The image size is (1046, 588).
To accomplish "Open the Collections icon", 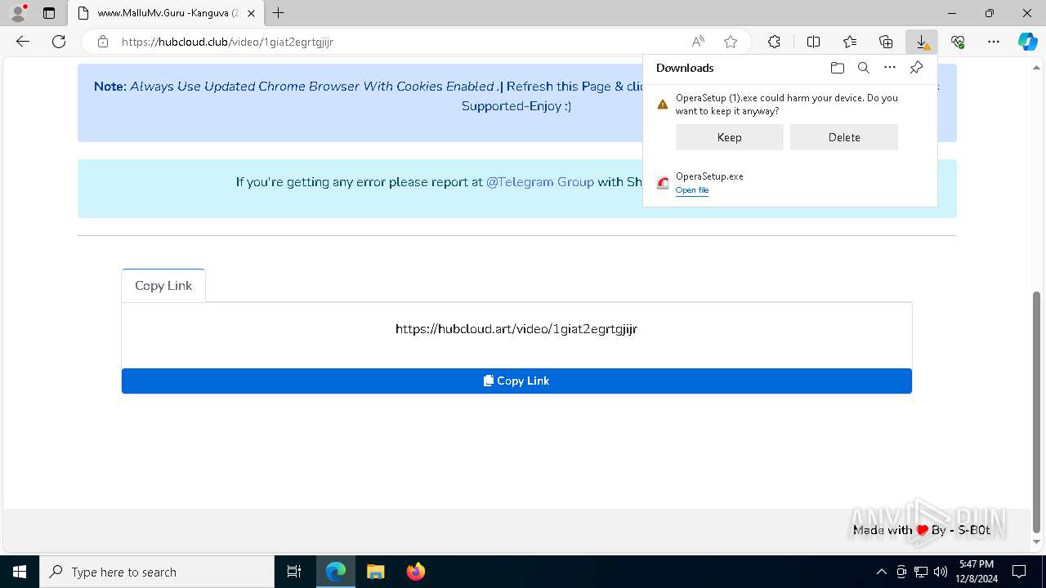I will click(x=886, y=42).
